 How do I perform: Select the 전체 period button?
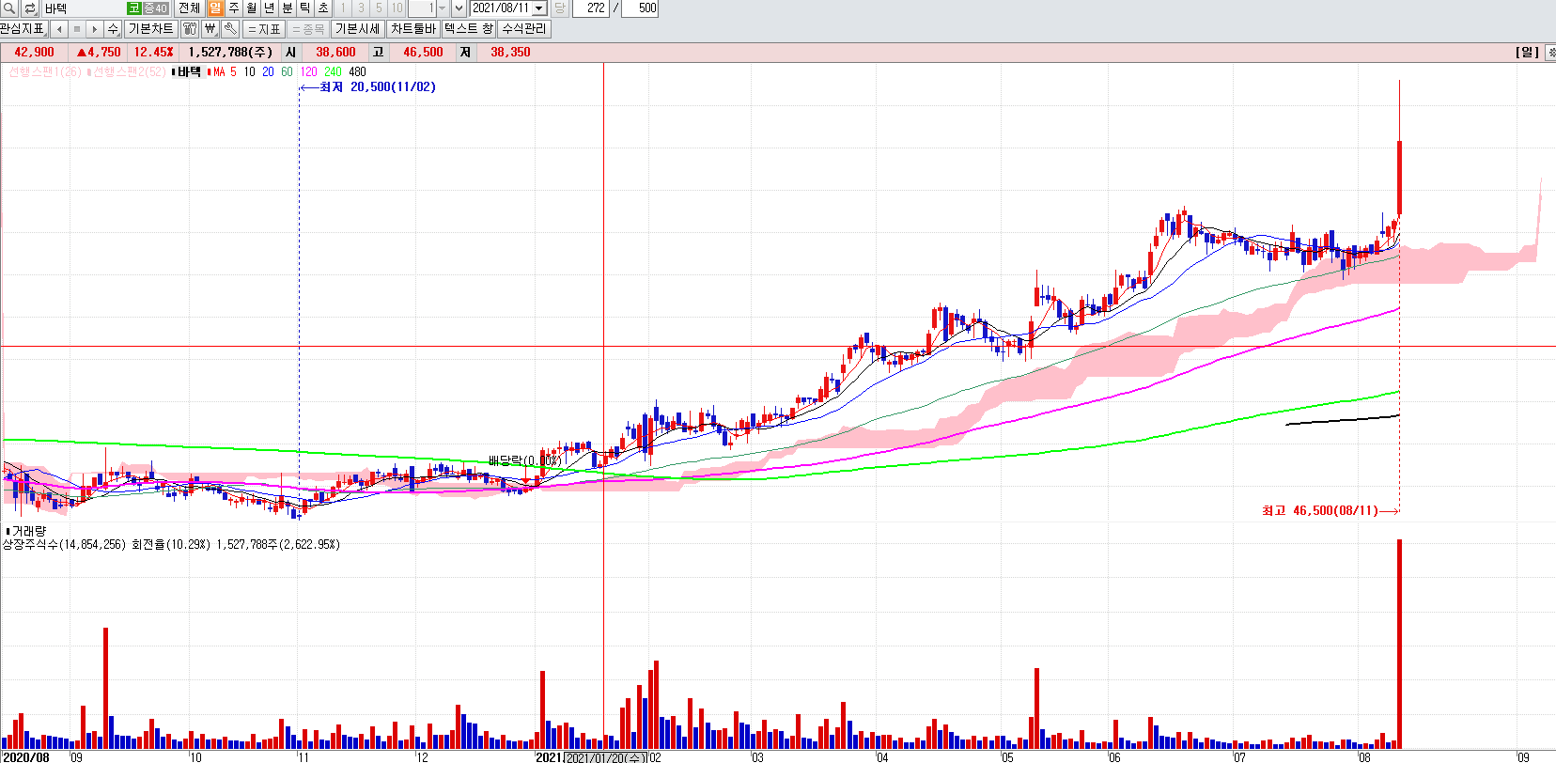click(189, 8)
